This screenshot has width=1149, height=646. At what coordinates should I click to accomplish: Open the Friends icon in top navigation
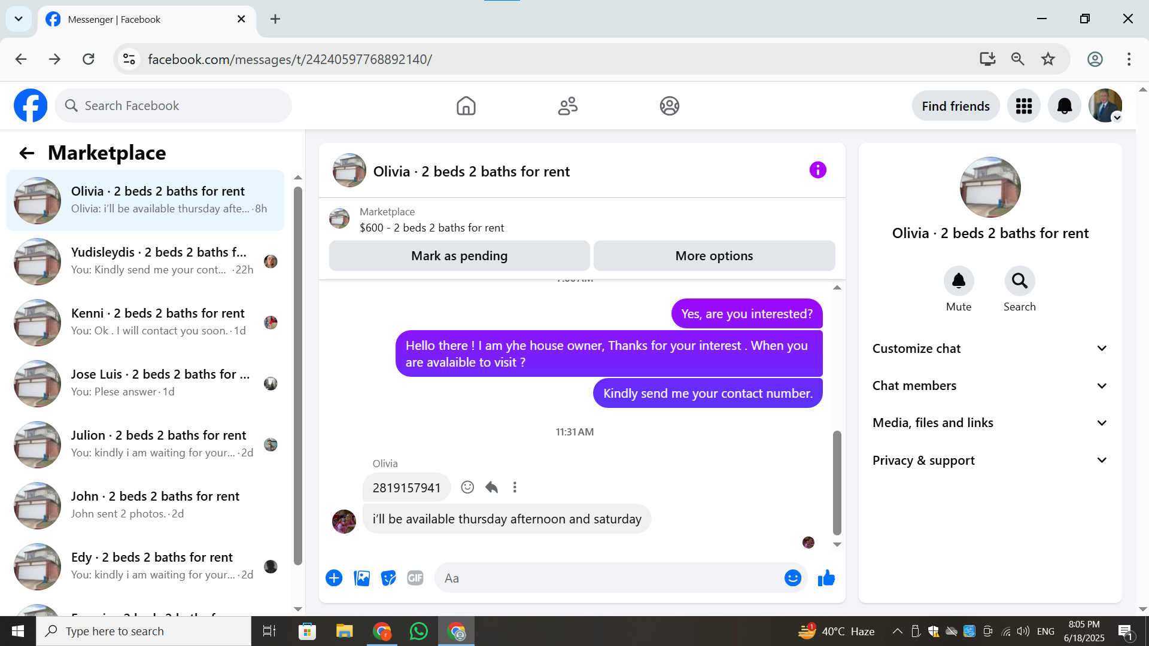[x=568, y=106]
